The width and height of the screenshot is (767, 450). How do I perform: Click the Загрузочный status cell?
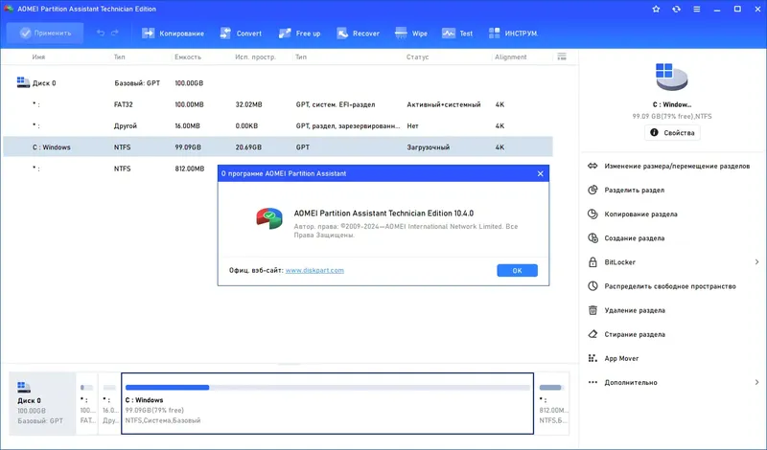tap(428, 147)
